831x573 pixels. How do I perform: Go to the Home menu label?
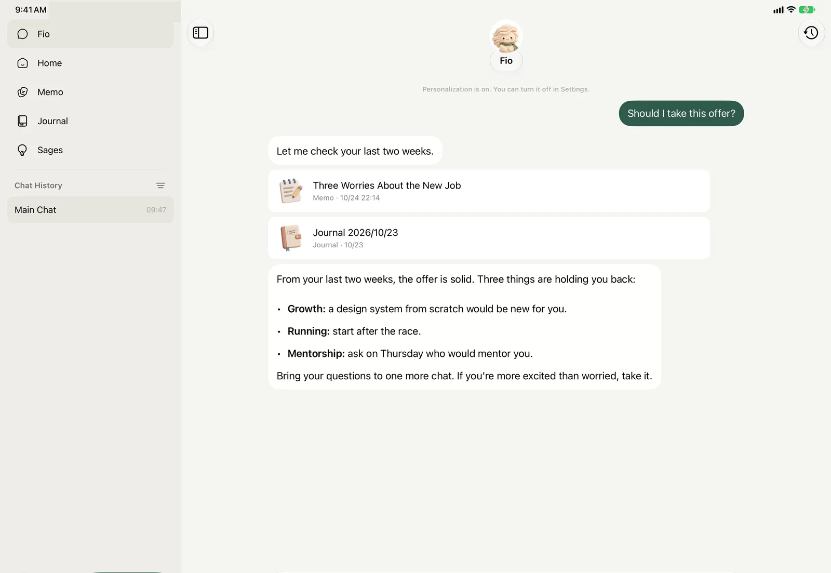tap(49, 63)
